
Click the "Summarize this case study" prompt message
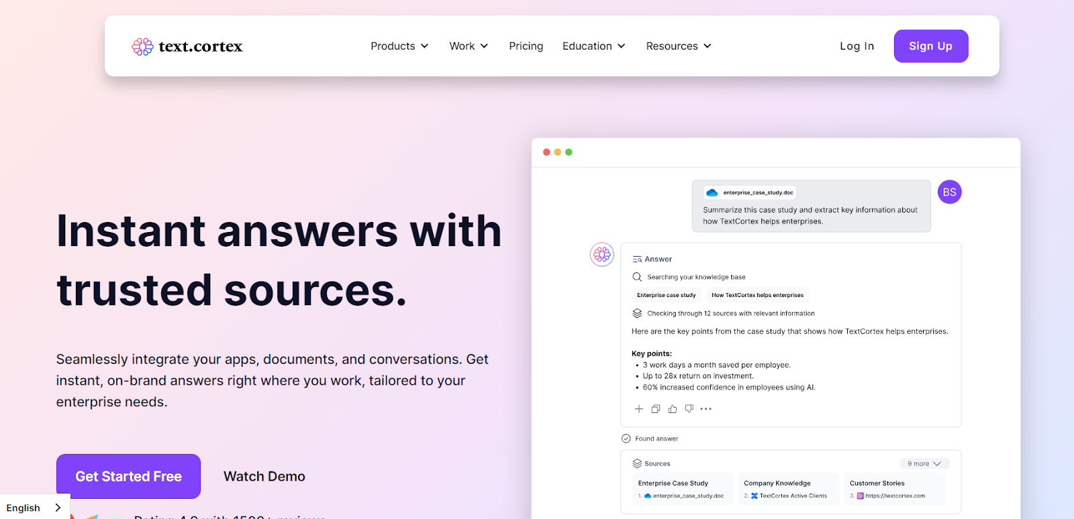point(810,215)
